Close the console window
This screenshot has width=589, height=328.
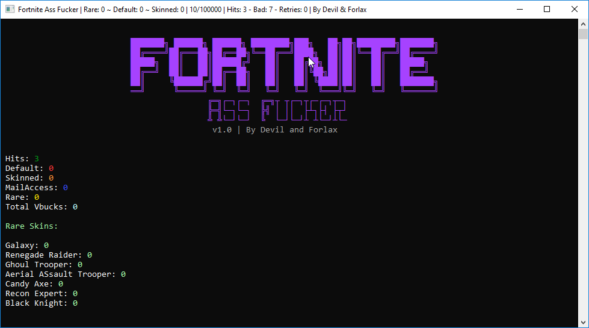[x=575, y=10]
